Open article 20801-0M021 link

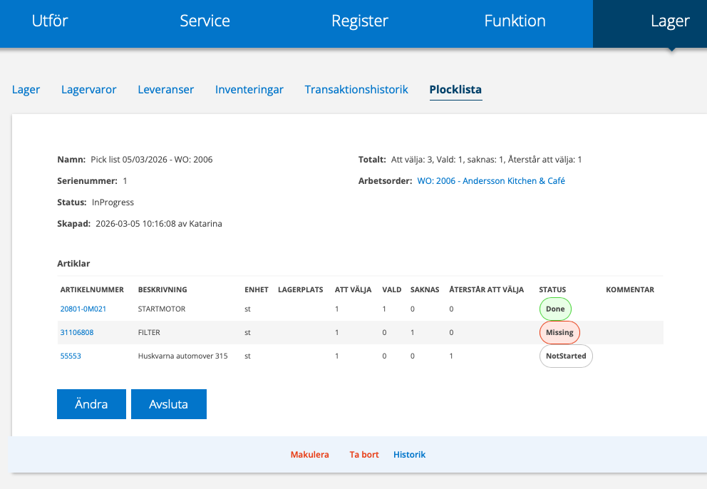click(x=83, y=309)
